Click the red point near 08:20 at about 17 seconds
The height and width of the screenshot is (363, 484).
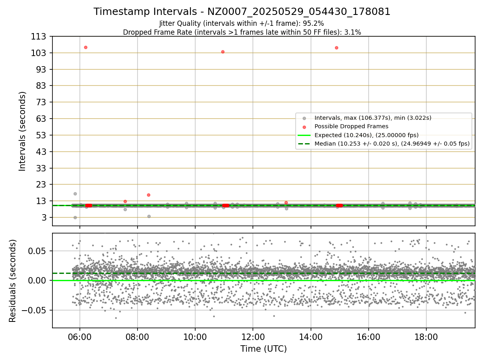148,195
